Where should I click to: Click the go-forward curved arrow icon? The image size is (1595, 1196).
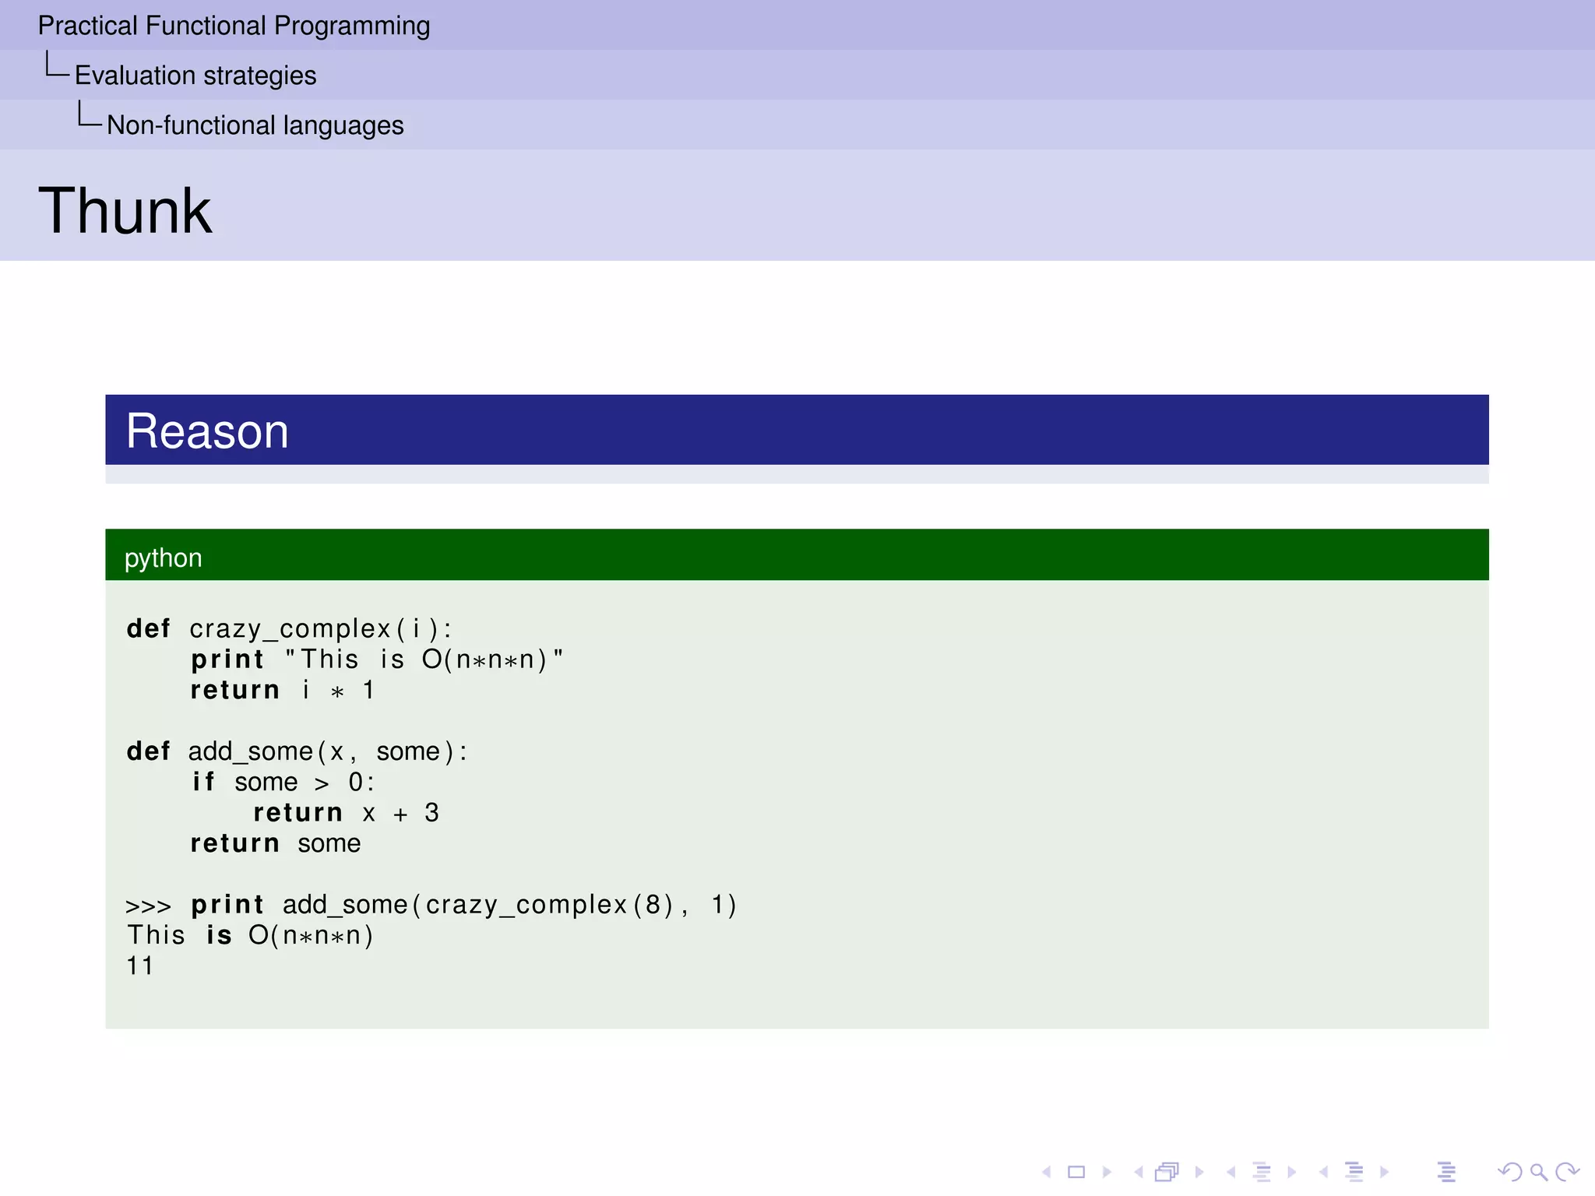[x=1567, y=1172]
